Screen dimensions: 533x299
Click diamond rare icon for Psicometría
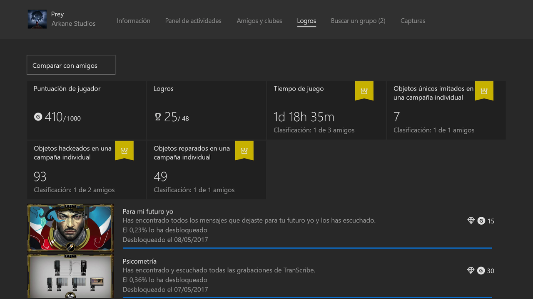click(471, 271)
